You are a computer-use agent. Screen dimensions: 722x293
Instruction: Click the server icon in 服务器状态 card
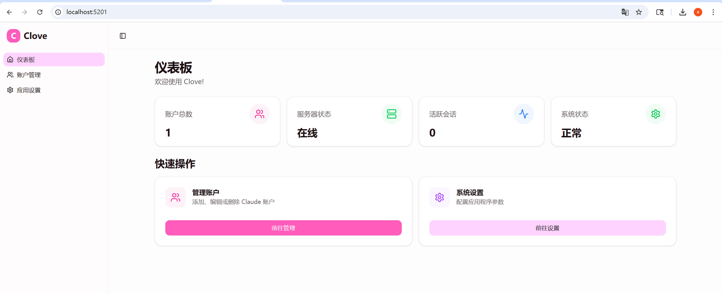pyautogui.click(x=391, y=114)
